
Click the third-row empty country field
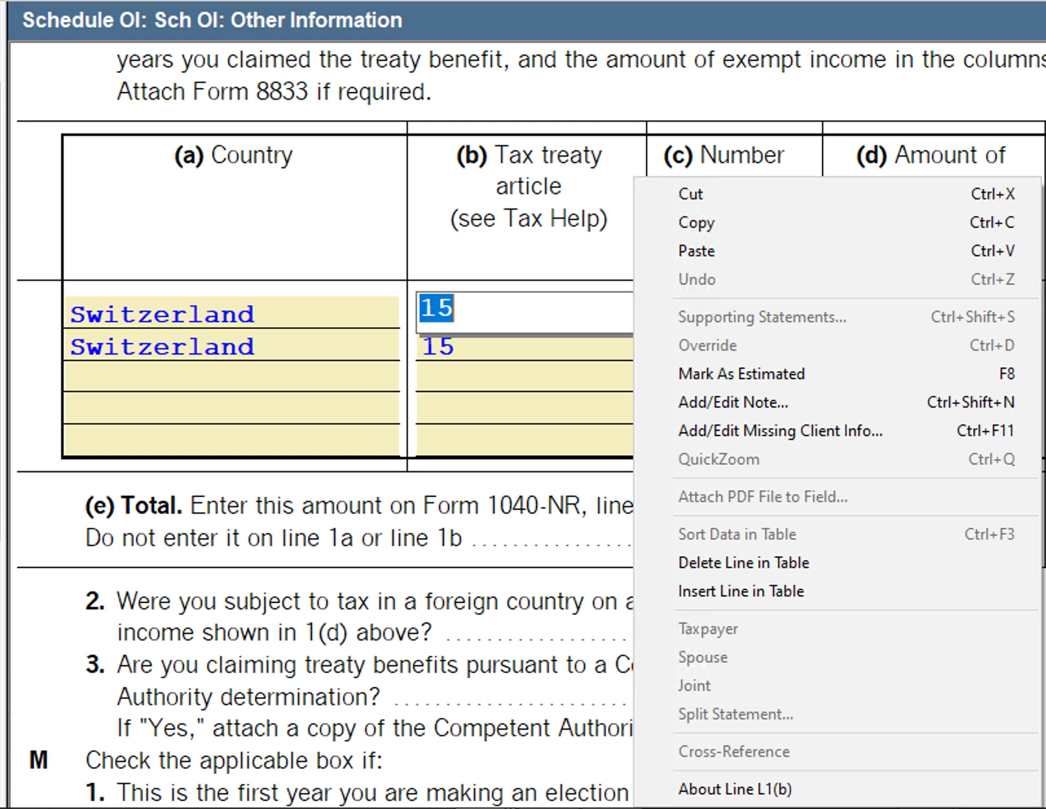pyautogui.click(x=232, y=377)
